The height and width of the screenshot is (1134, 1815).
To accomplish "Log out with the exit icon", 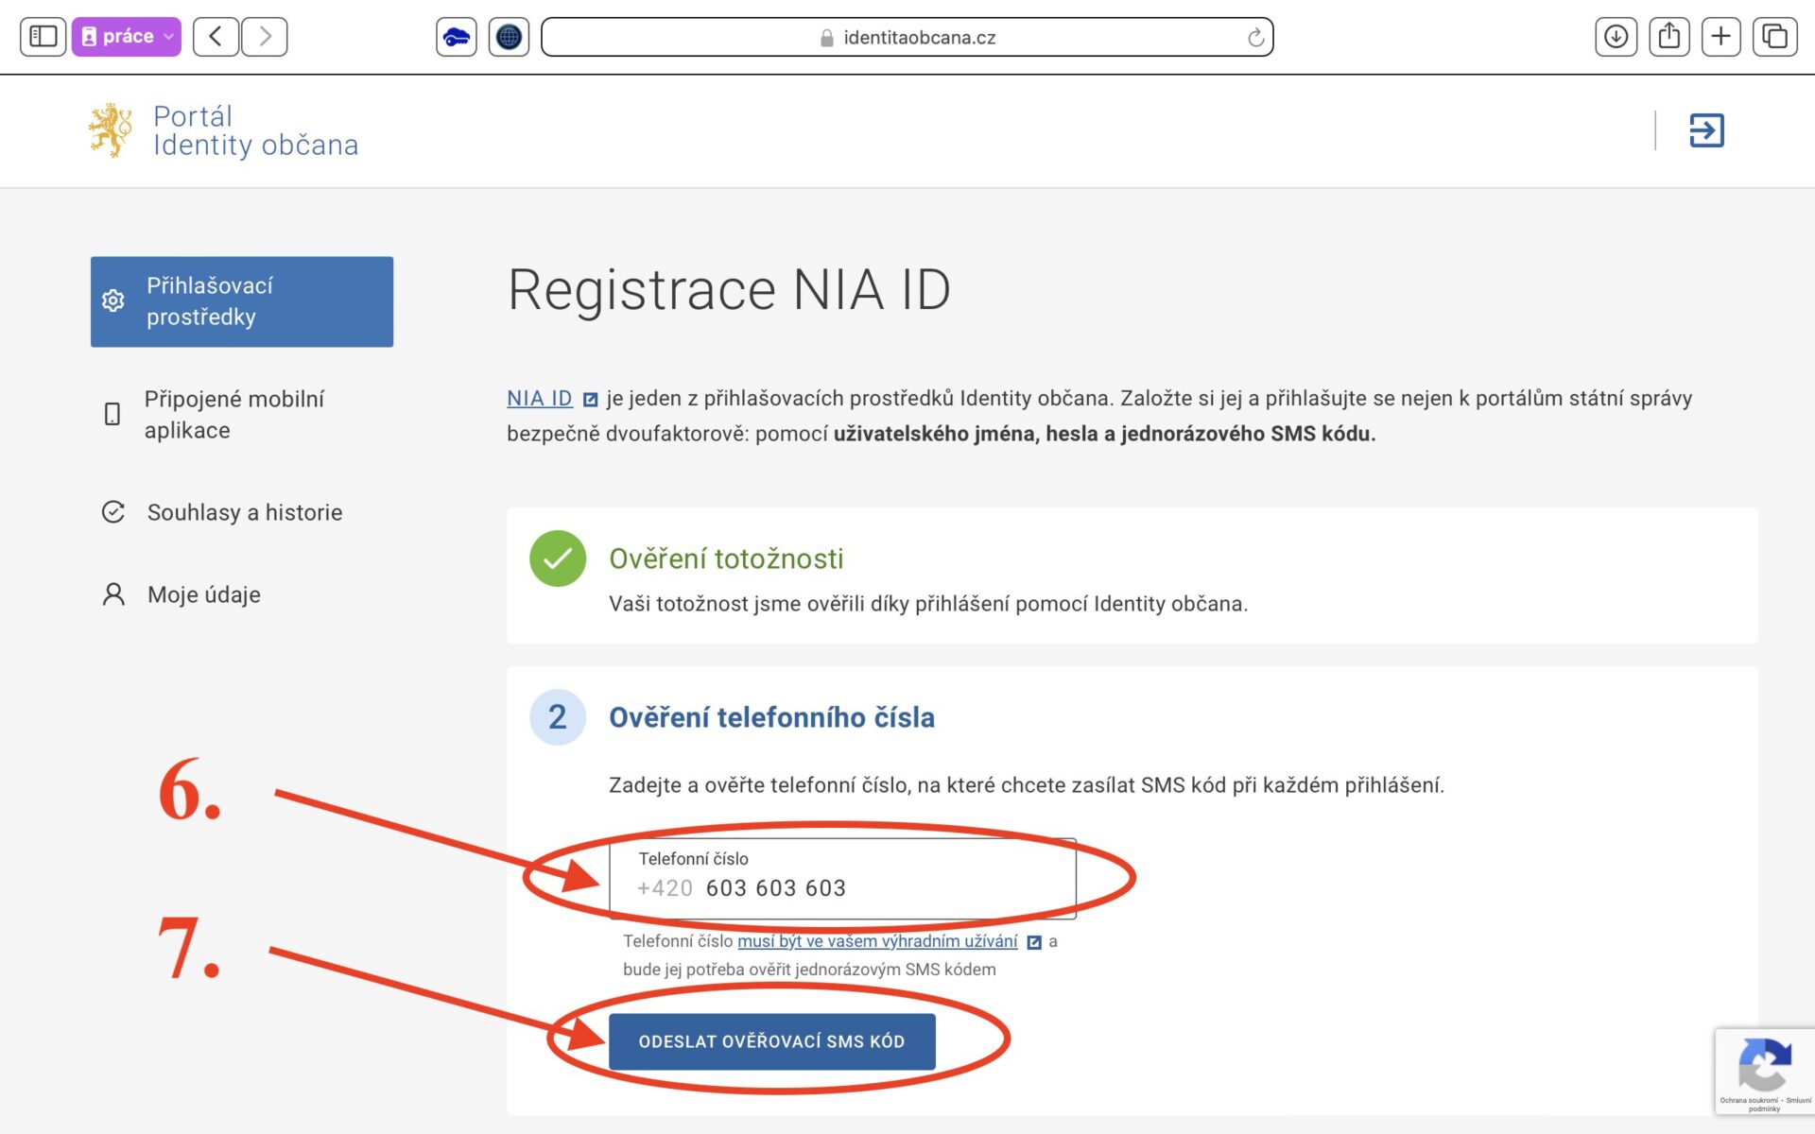I will [1706, 130].
